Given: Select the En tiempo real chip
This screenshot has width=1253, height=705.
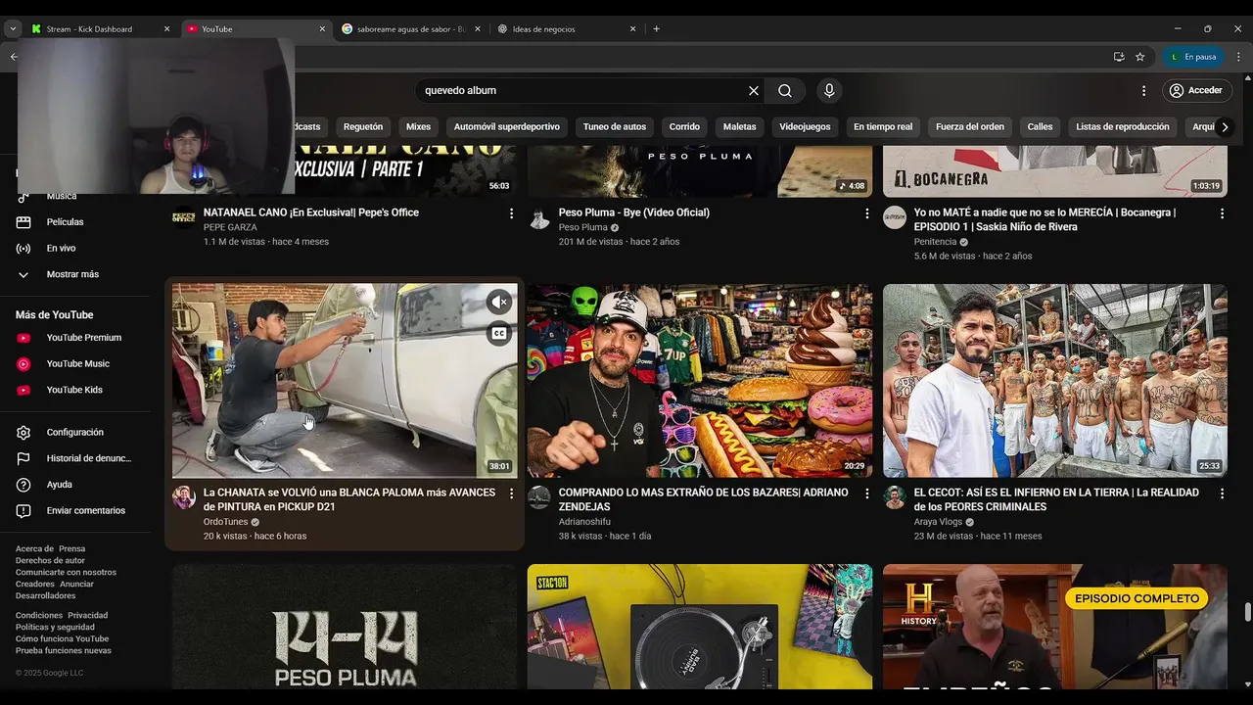Looking at the screenshot, I should (x=883, y=126).
